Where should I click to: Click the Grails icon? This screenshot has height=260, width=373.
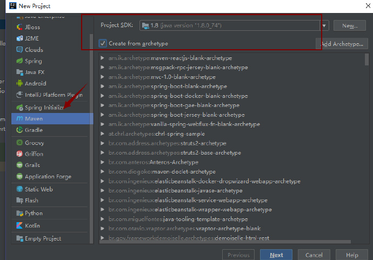(19, 165)
